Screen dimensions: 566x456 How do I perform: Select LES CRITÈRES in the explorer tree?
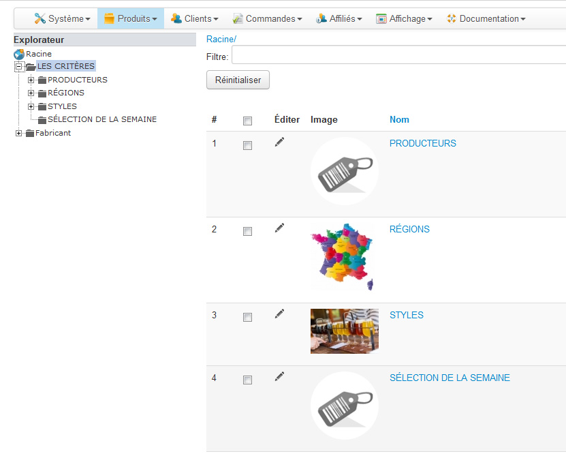click(66, 67)
